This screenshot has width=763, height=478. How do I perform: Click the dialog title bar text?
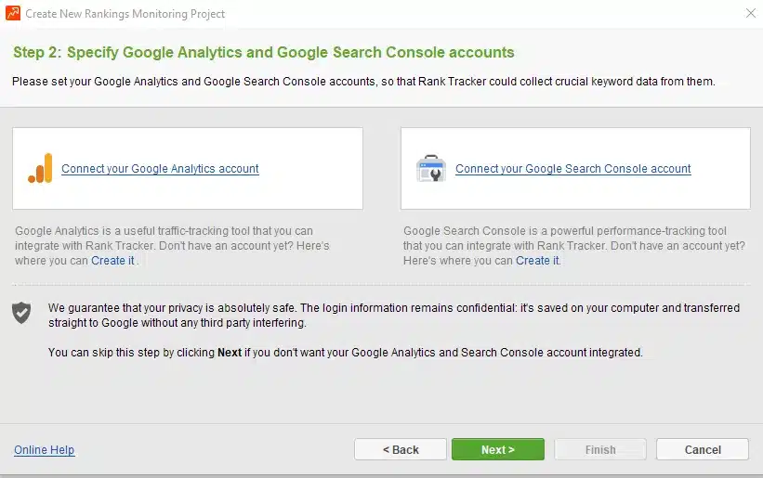point(125,14)
